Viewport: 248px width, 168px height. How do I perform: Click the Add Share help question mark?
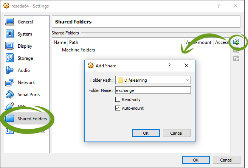[x=169, y=65]
